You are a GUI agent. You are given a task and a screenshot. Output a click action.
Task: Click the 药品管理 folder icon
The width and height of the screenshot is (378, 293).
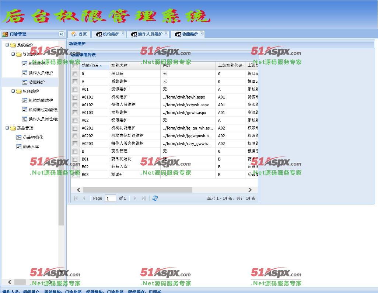pyautogui.click(x=13, y=128)
